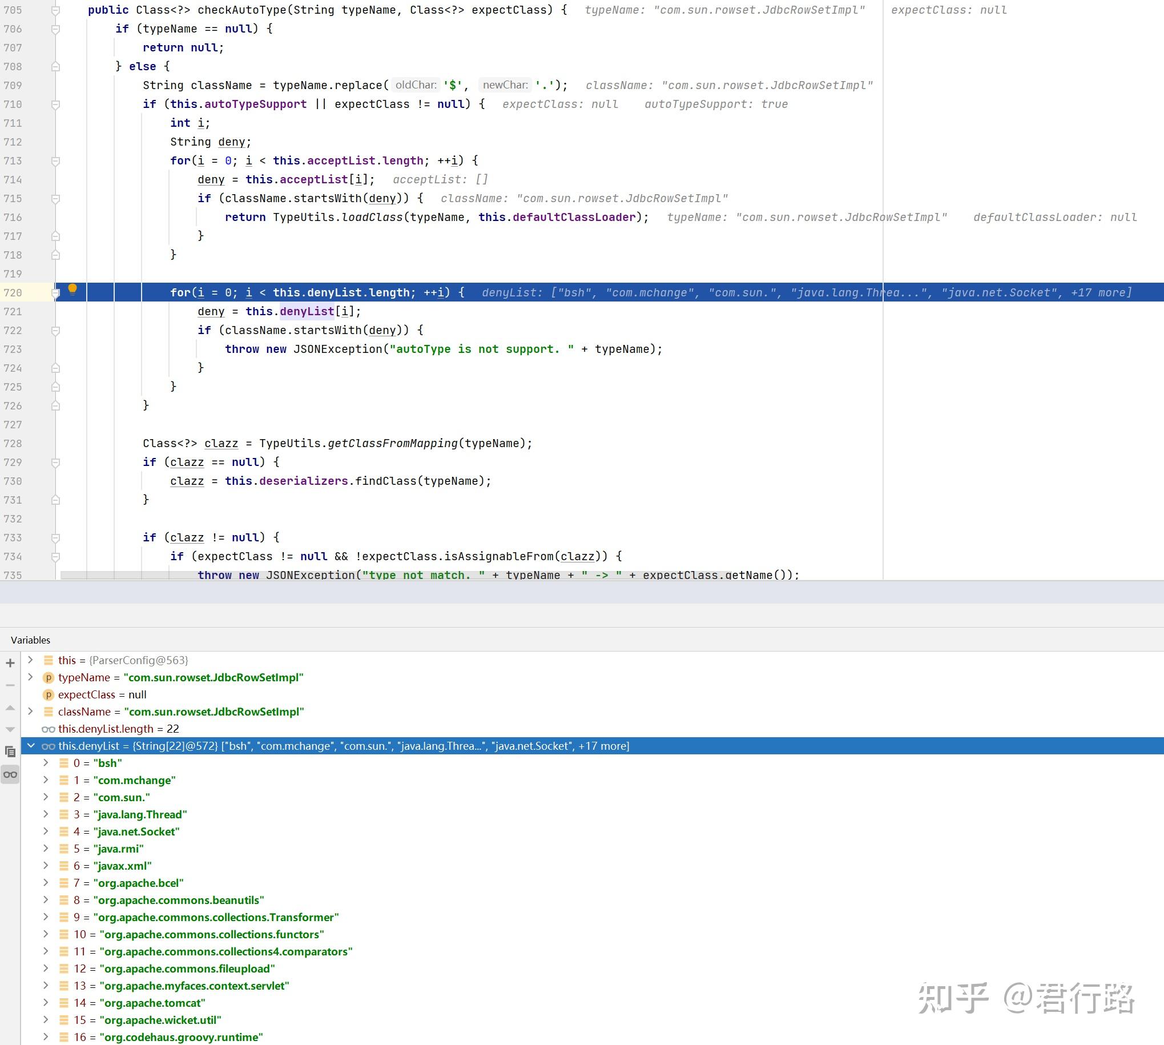Toggle the Show Watches eyeglasses button
This screenshot has height=1045, width=1164.
tap(10, 773)
